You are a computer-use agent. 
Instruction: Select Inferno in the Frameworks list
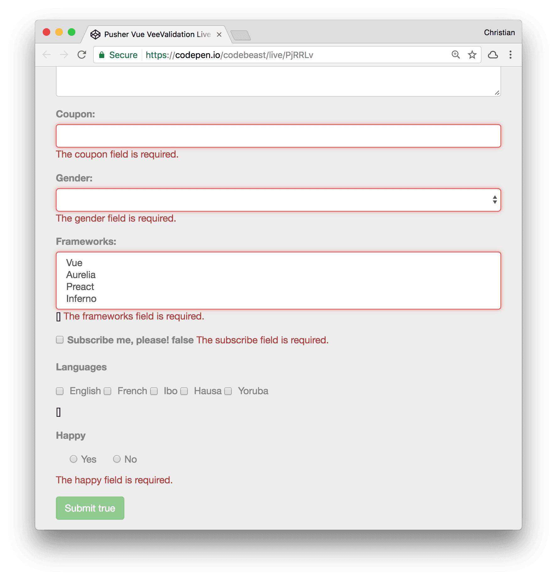(x=81, y=298)
